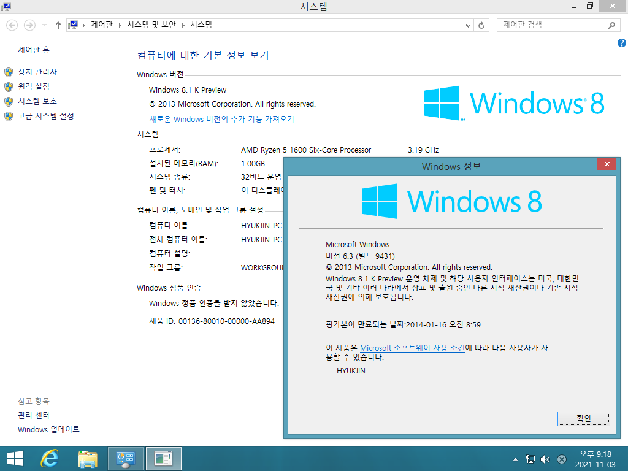
Task: Expand arrow after 시스템 및 보안 breadcrumb
Action: coord(183,25)
